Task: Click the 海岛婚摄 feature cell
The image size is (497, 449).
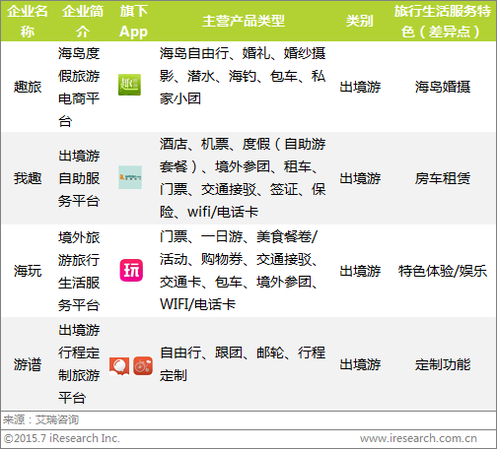Action: coord(443,87)
